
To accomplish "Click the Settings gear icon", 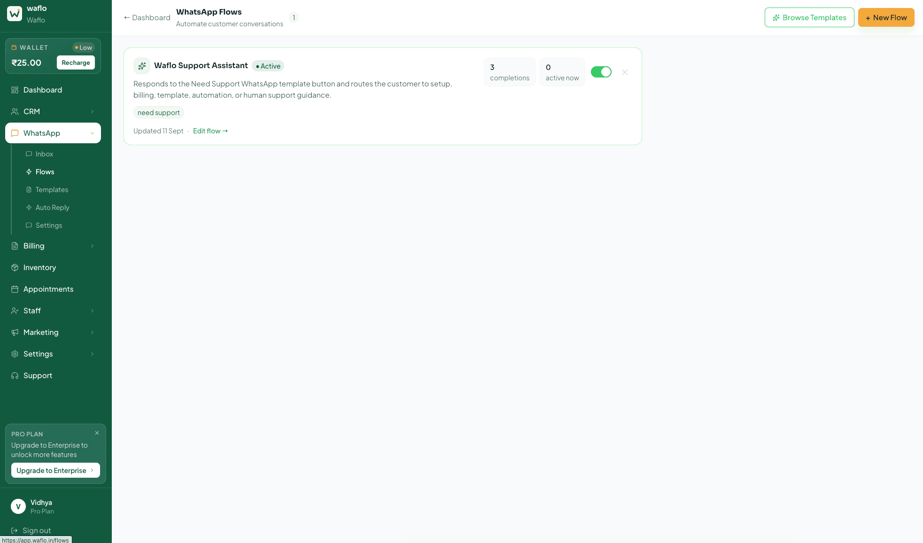I will 15,354.
